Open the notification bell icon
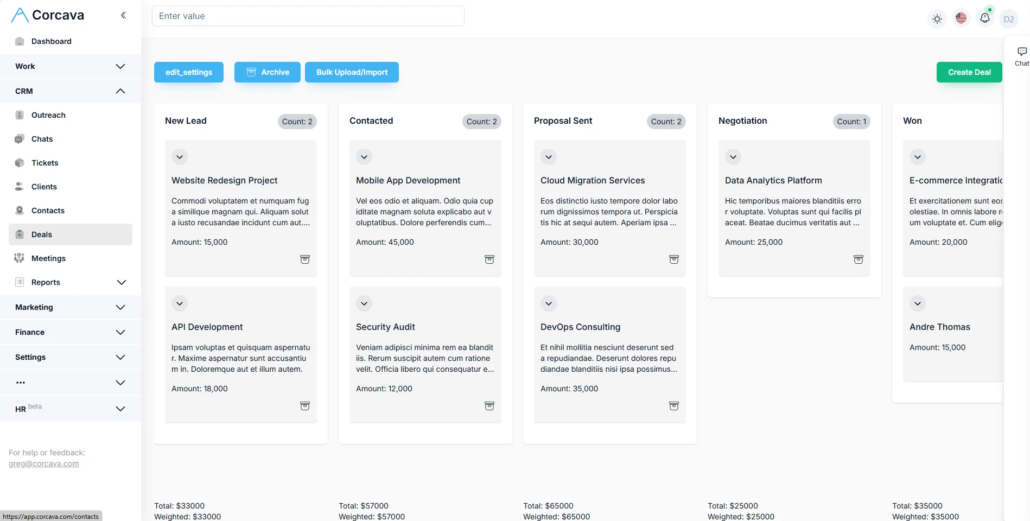 (x=985, y=18)
